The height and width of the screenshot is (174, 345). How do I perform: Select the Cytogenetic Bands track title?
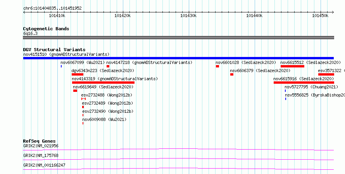coord(46,29)
